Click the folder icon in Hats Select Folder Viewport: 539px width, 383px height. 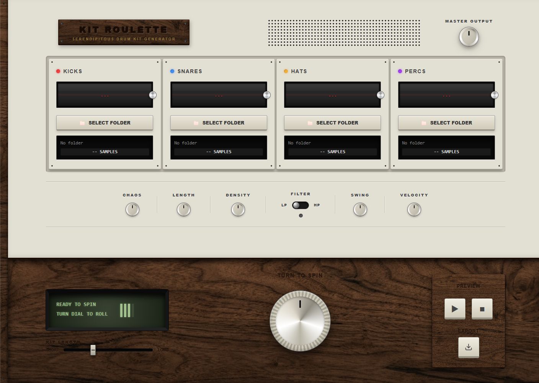click(310, 123)
